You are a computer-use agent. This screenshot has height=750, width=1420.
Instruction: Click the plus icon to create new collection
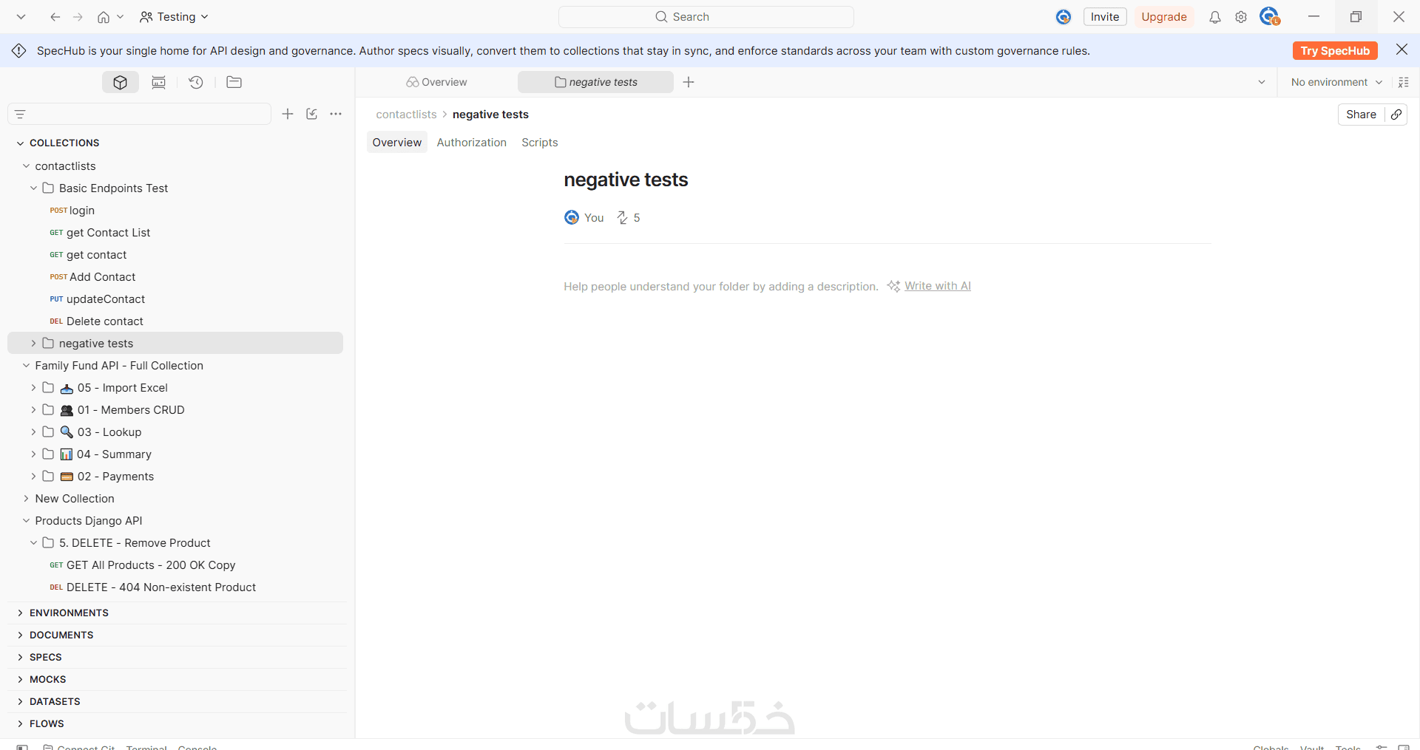[288, 114]
